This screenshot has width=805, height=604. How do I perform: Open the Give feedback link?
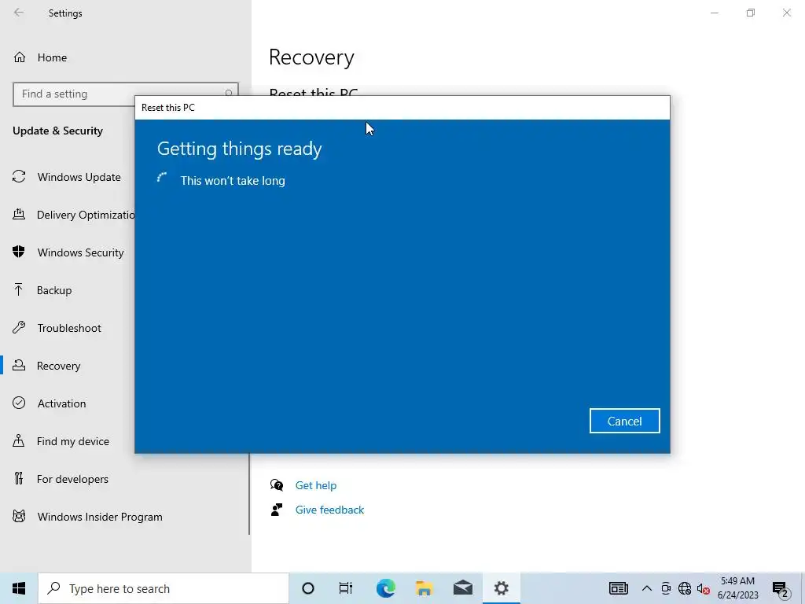point(329,510)
